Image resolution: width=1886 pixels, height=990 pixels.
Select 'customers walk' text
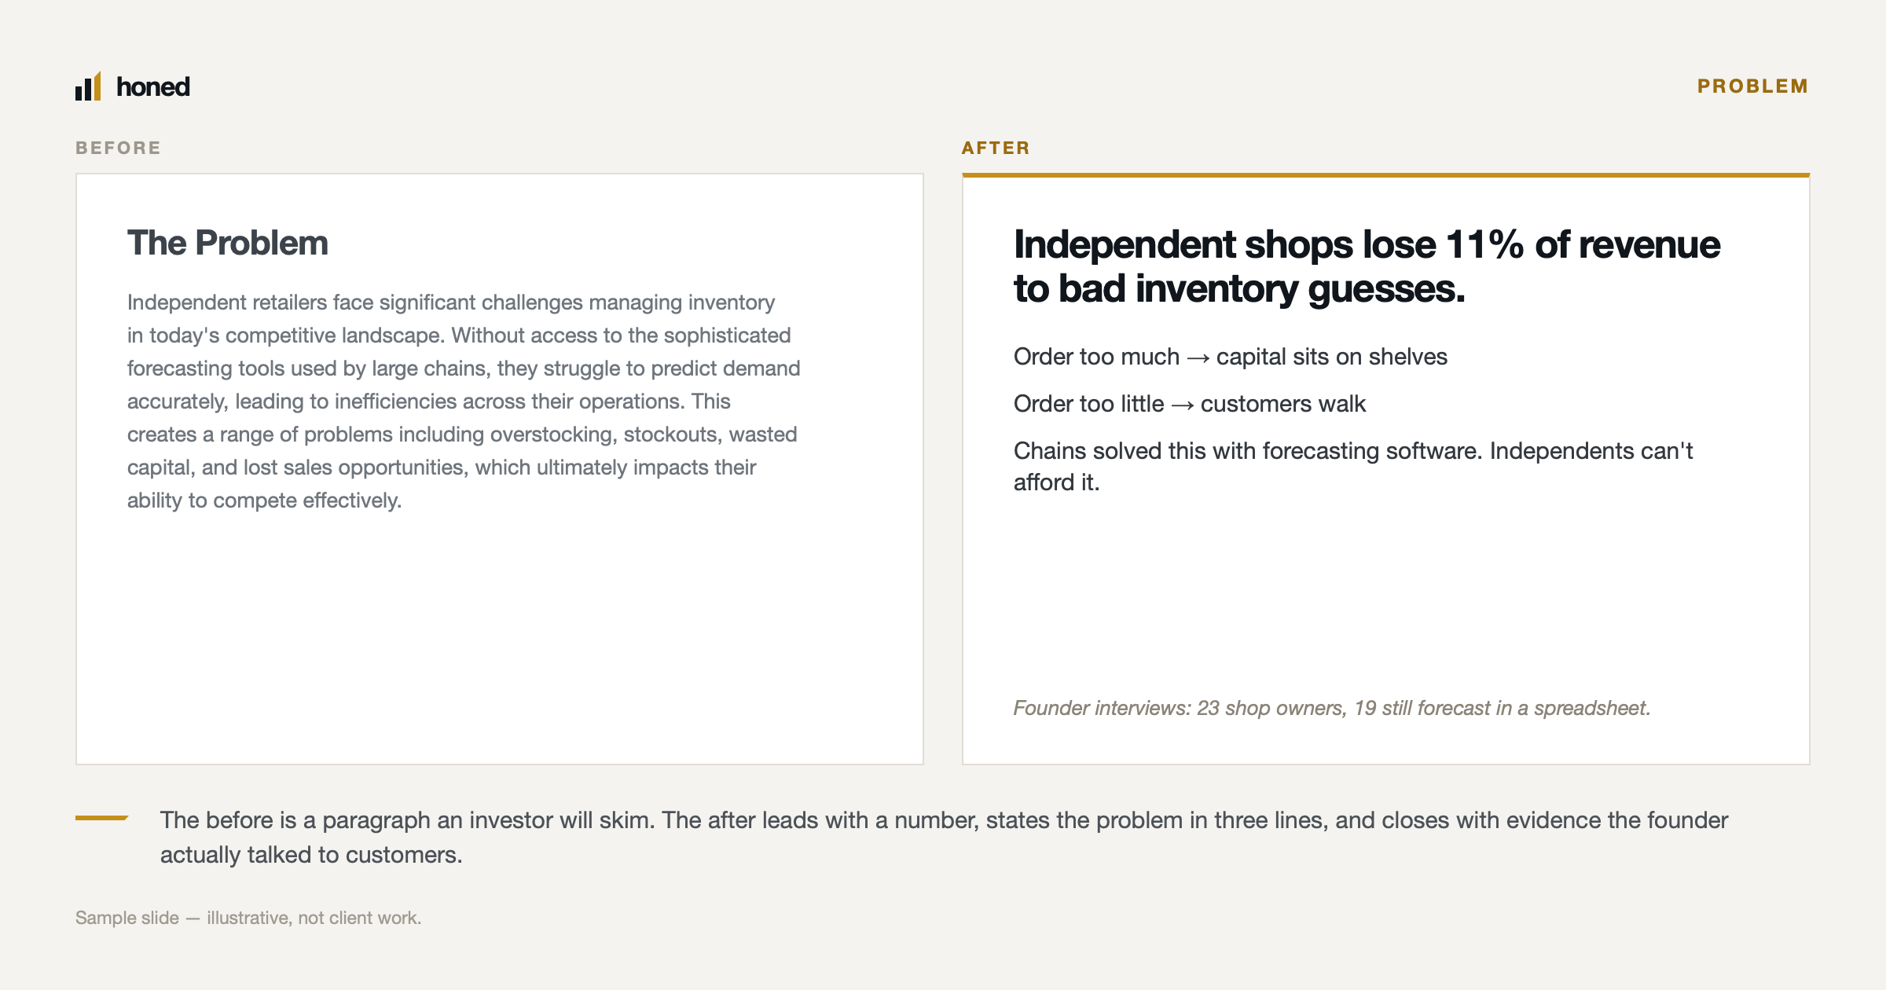coord(1283,404)
